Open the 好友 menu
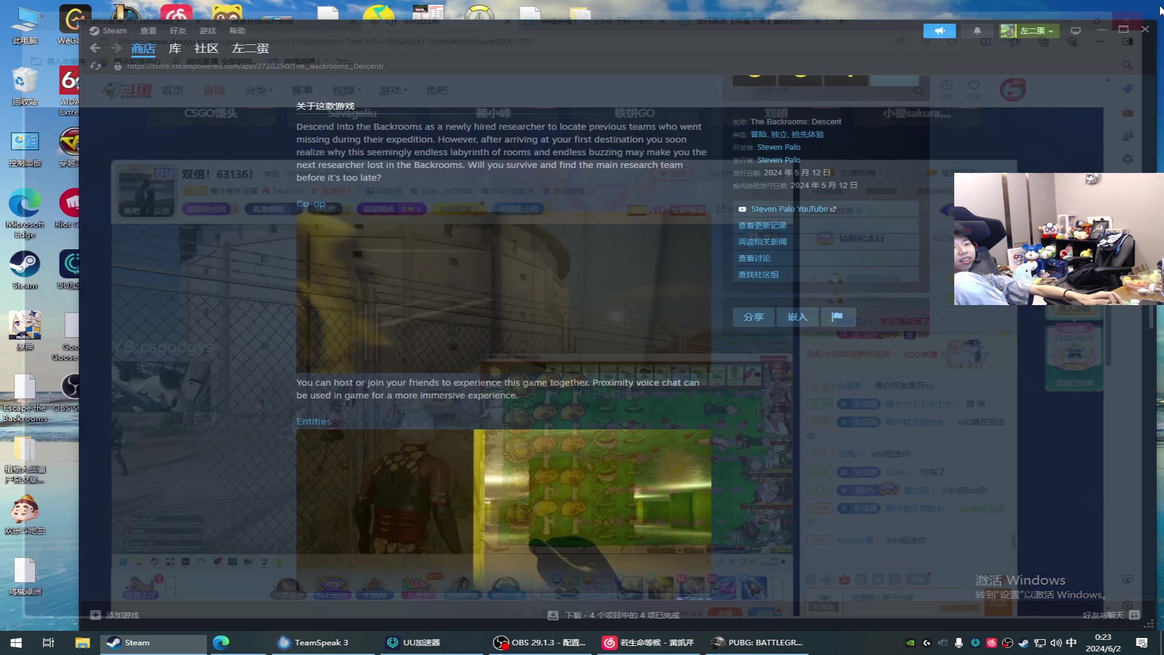The image size is (1164, 655). pos(178,31)
